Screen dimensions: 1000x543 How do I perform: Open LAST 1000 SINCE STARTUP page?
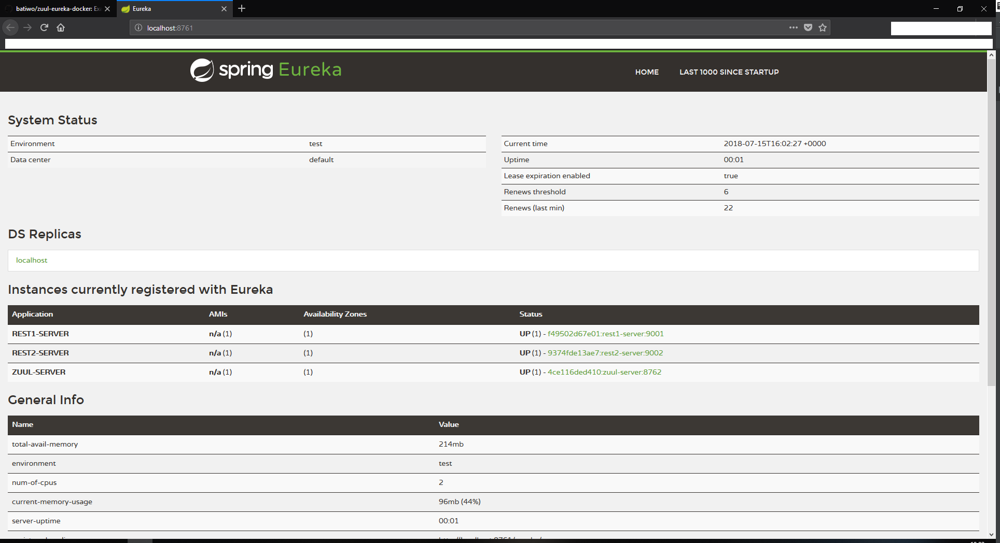[729, 72]
